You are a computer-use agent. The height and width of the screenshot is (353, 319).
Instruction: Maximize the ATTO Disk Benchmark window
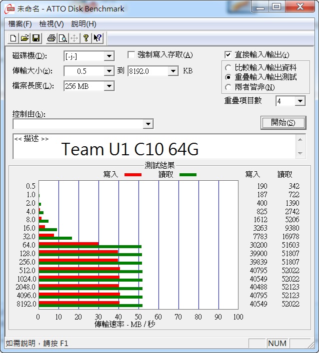pyautogui.click(x=277, y=7)
